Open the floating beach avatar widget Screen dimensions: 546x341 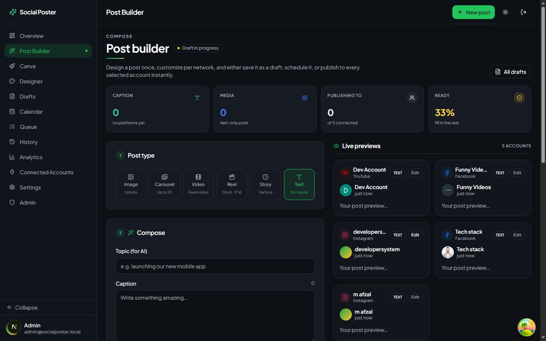[527, 327]
